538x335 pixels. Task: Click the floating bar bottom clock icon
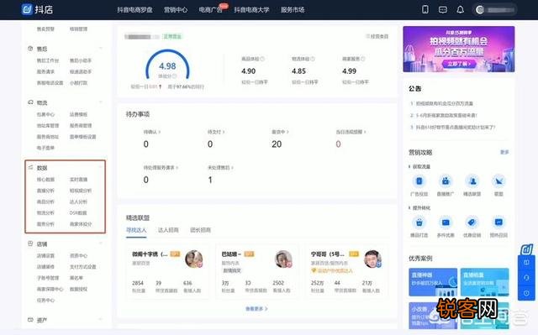[x=526, y=293]
